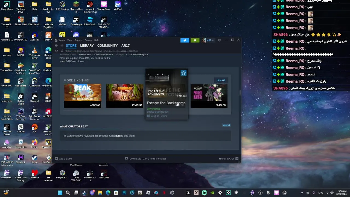
Task: Open the Steam menu in the menu bar
Action: pos(61,40)
